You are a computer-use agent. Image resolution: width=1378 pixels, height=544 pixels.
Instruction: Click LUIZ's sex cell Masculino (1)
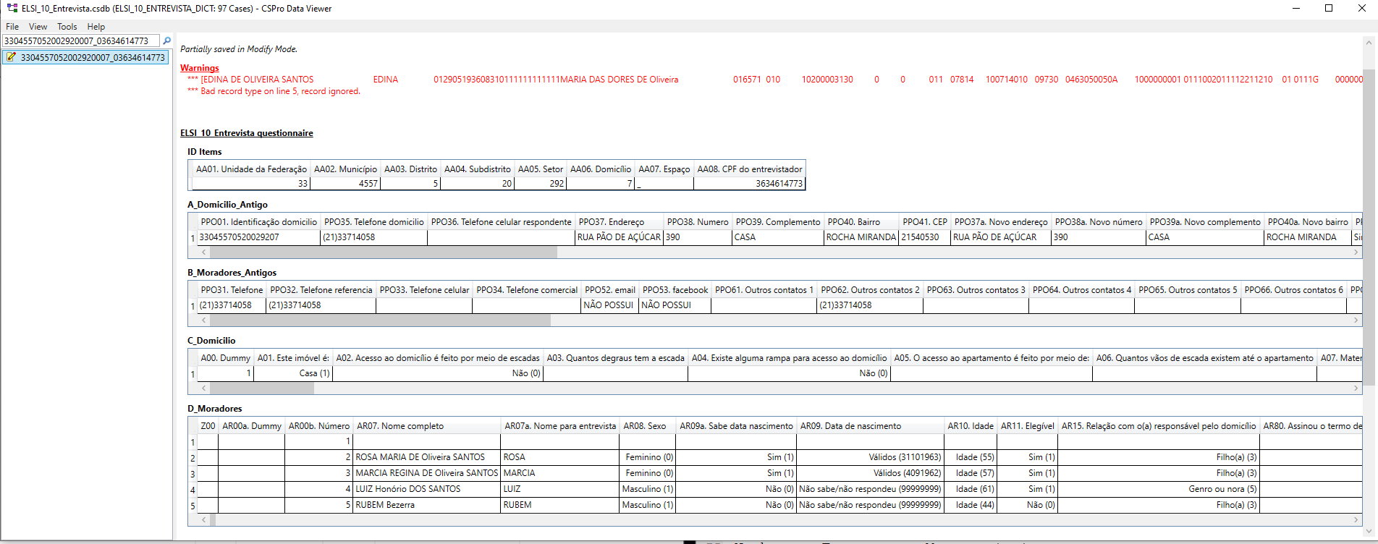click(647, 489)
